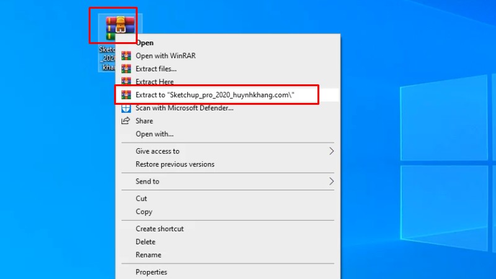Cut the selected archive file
The width and height of the screenshot is (496, 279).
tap(141, 198)
